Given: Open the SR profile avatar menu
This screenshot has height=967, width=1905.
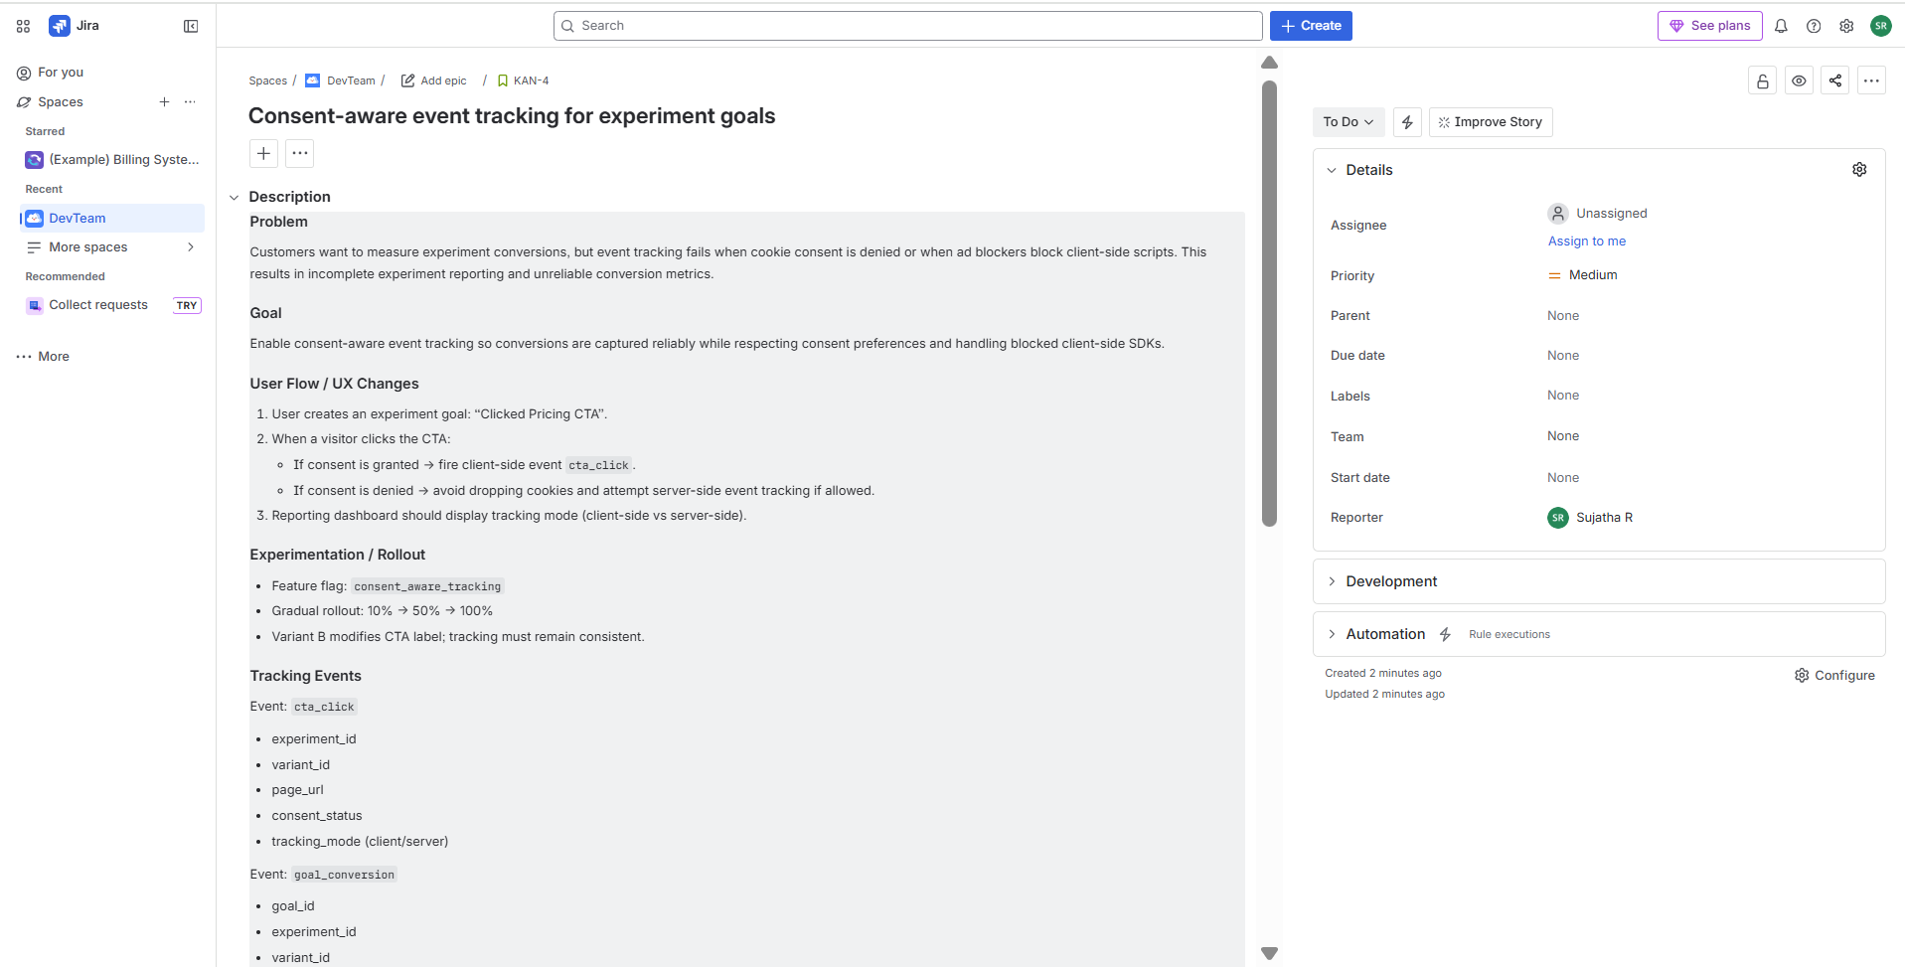Looking at the screenshot, I should click(1880, 26).
